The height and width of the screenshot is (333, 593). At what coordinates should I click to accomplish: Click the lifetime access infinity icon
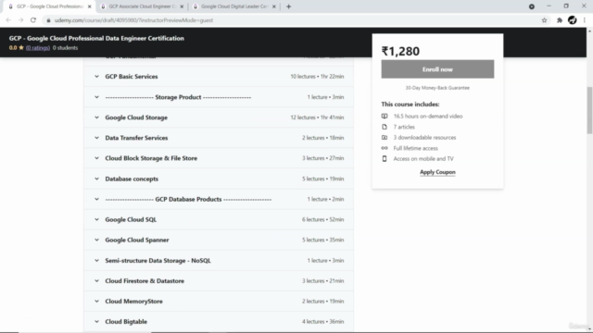385,148
